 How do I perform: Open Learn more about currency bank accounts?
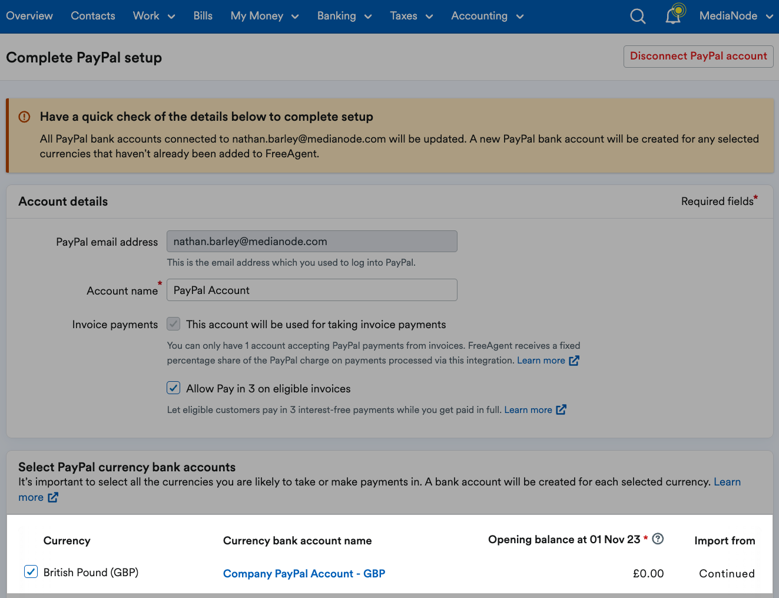click(x=727, y=482)
